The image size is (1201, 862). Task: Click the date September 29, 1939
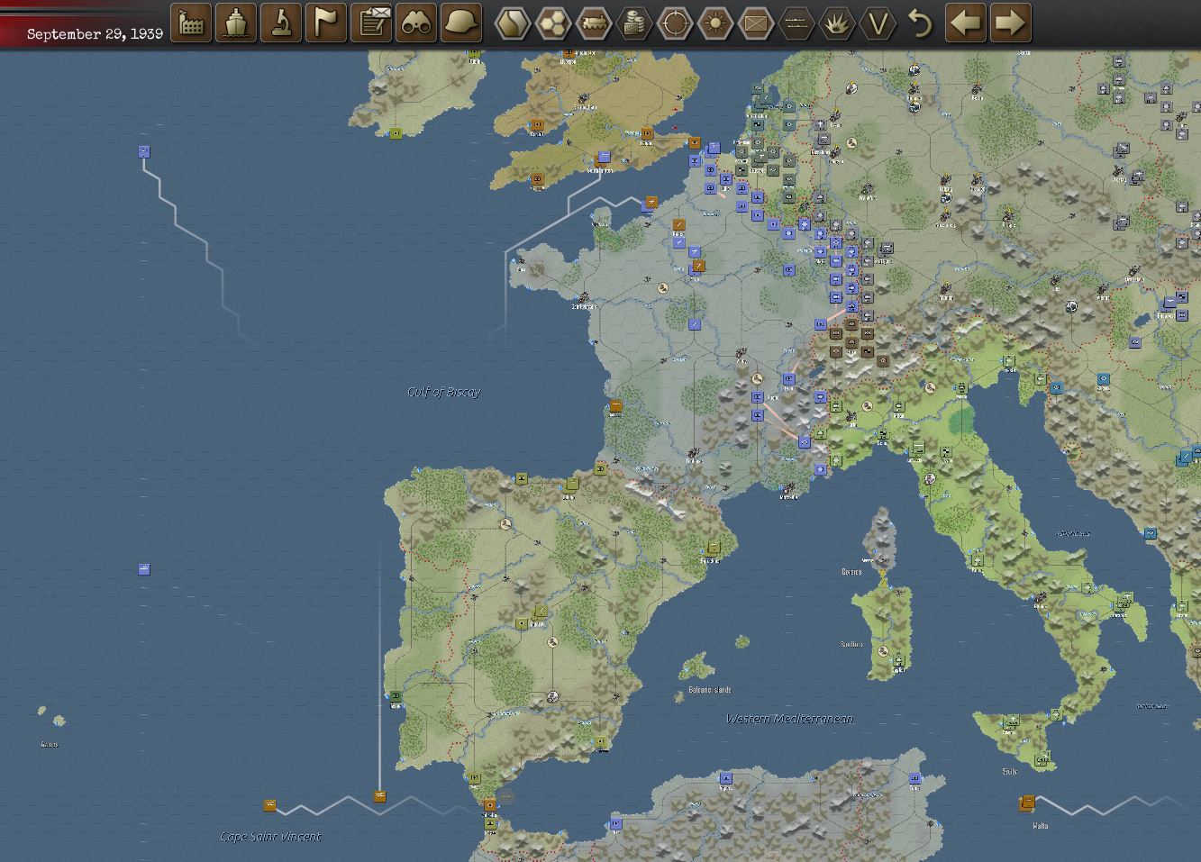tap(95, 33)
